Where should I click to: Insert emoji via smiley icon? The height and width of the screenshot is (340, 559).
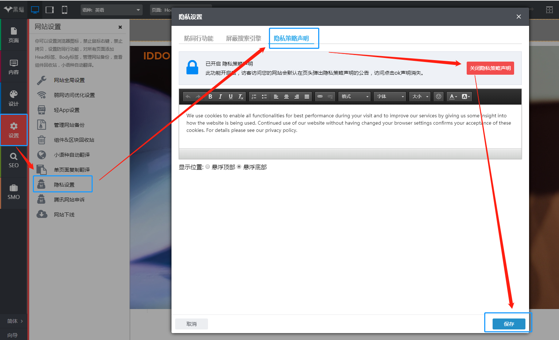(439, 97)
